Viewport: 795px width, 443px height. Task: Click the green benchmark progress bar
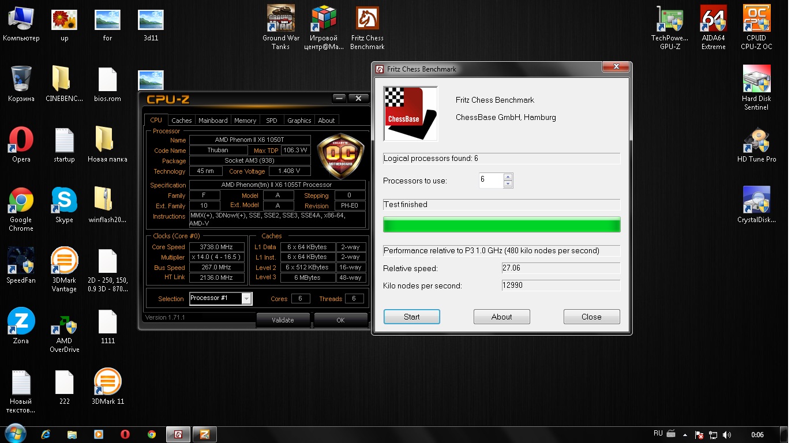point(501,224)
